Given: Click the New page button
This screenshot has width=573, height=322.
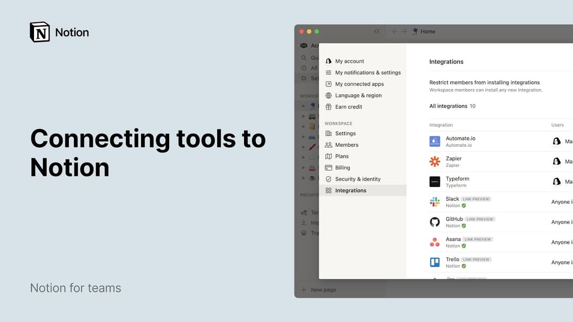Looking at the screenshot, I should (x=319, y=290).
